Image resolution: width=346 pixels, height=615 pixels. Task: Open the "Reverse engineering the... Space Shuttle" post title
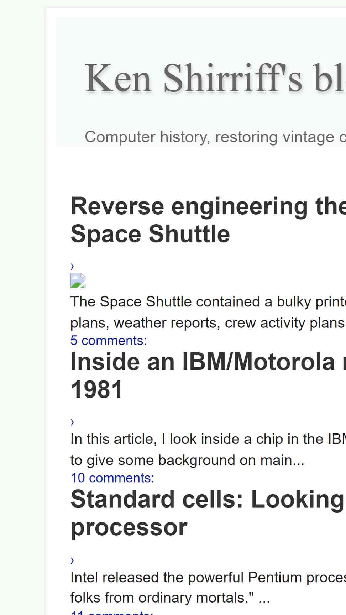(208, 220)
